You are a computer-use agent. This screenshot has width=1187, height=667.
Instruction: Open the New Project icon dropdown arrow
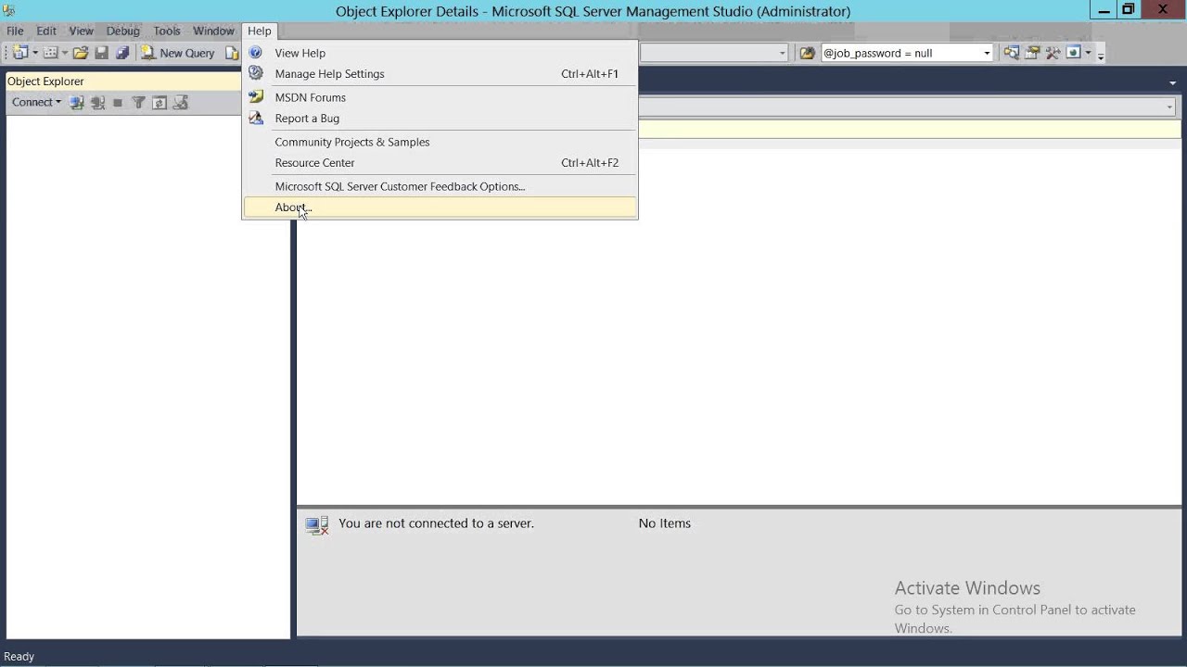[35, 53]
